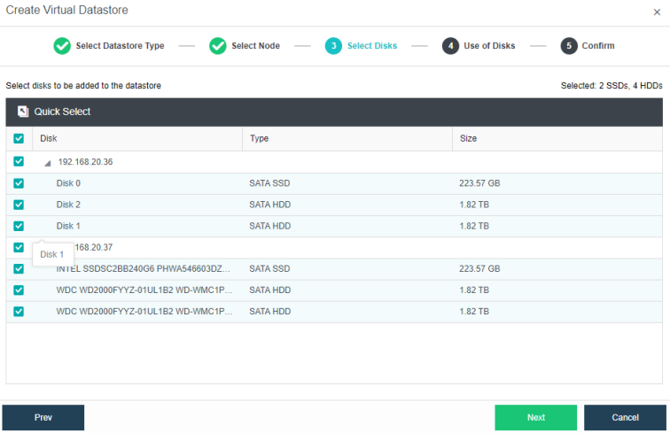Sort by the Size column header
The height and width of the screenshot is (433, 670).
coord(468,139)
